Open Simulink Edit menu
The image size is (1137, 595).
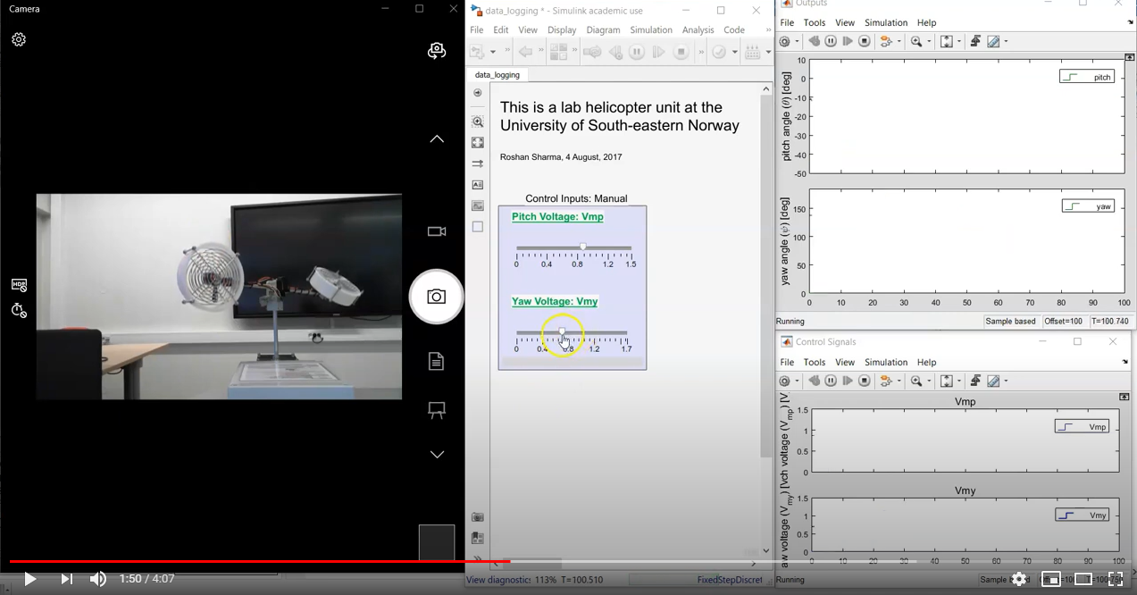[x=501, y=29]
